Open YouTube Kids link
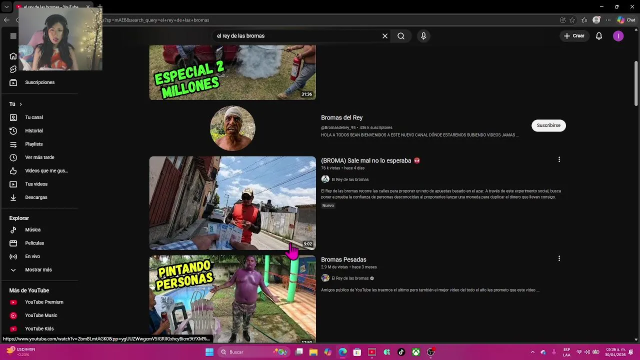The height and width of the screenshot is (360, 640). [x=40, y=328]
